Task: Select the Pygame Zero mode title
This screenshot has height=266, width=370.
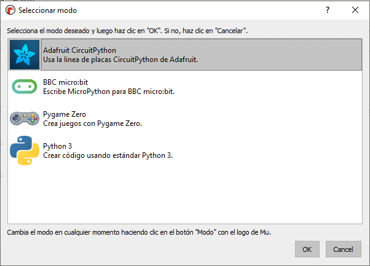Action: coord(65,114)
